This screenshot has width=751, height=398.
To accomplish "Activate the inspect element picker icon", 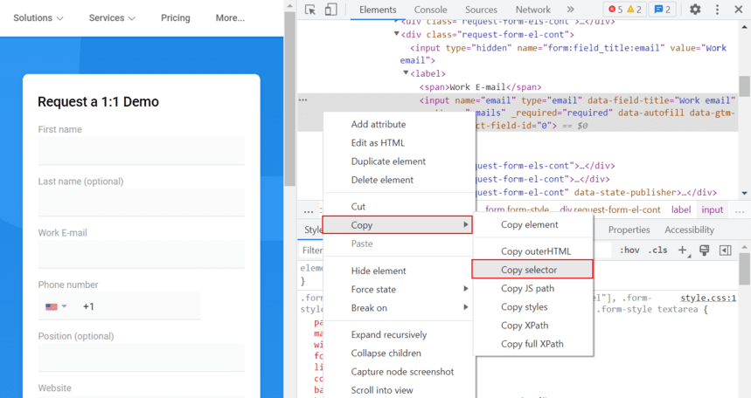I will [310, 10].
